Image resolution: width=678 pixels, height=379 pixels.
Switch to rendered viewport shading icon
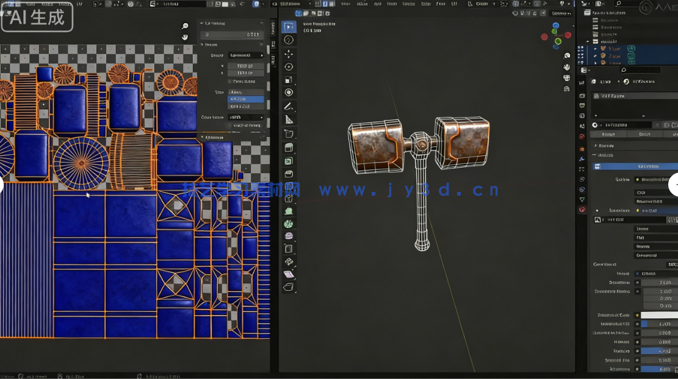[542, 13]
